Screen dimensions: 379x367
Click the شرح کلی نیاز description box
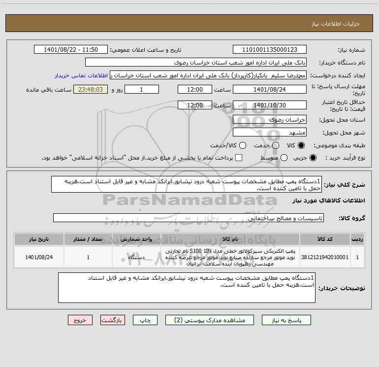tap(187, 184)
